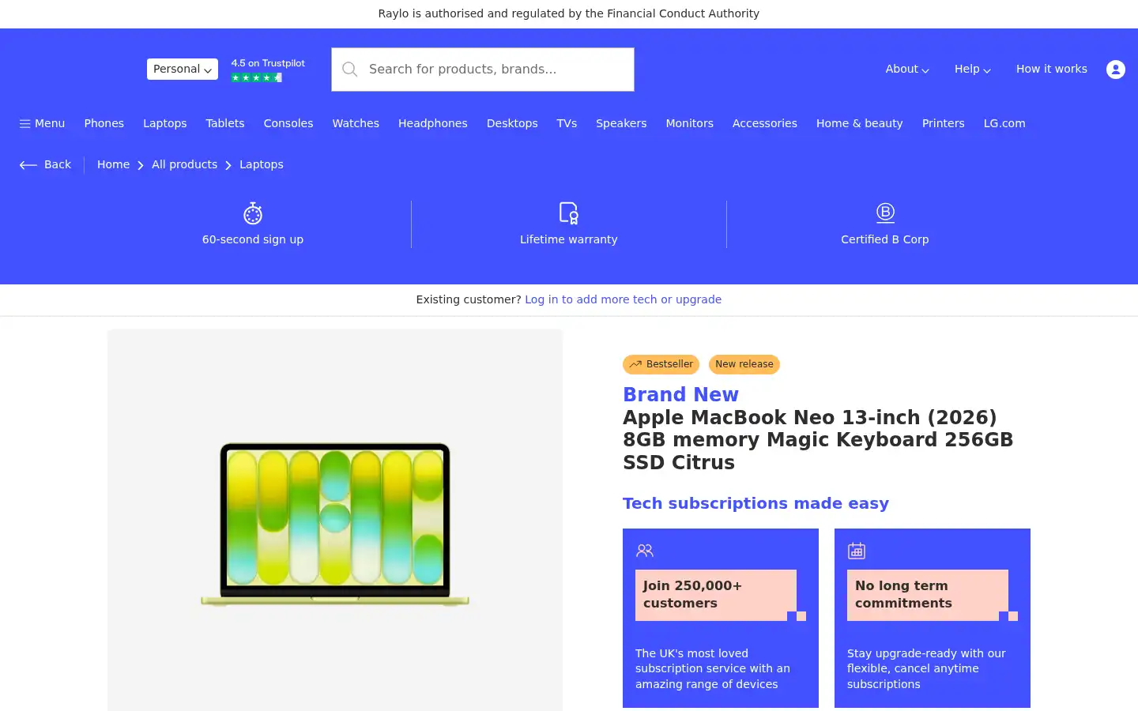Image resolution: width=1138 pixels, height=711 pixels.
Task: Click the New release badge
Action: (x=744, y=364)
